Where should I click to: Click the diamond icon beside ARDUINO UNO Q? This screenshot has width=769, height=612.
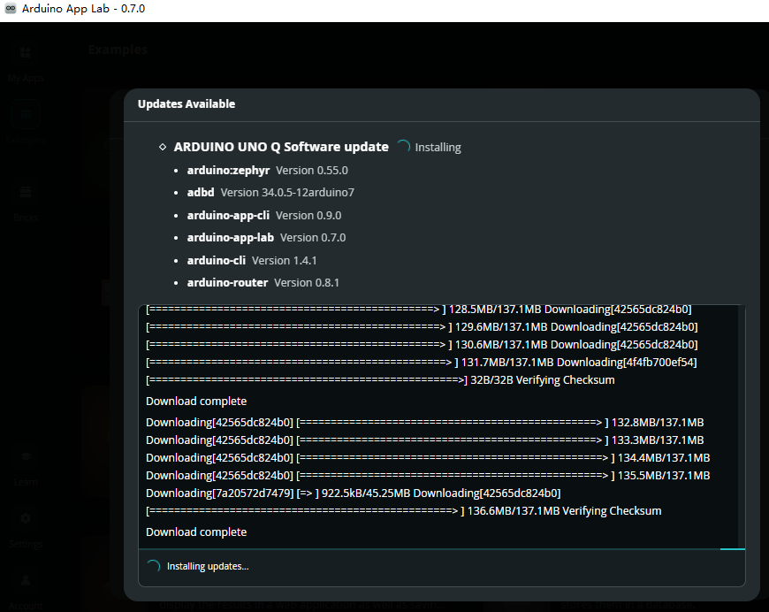(x=163, y=147)
